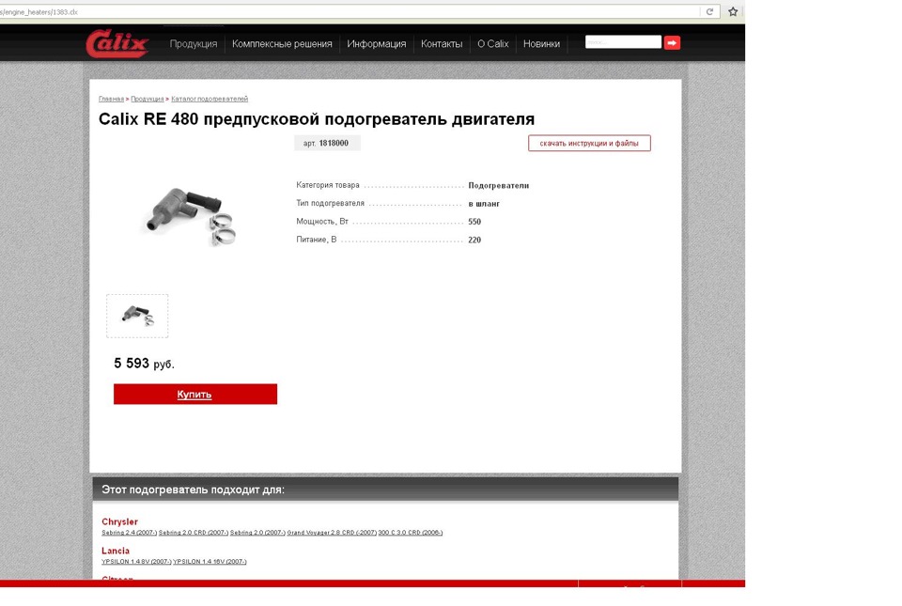Viewport: 902px width, 606px height.
Task: Open 300 C 3.0 CRD link
Action: click(x=411, y=533)
